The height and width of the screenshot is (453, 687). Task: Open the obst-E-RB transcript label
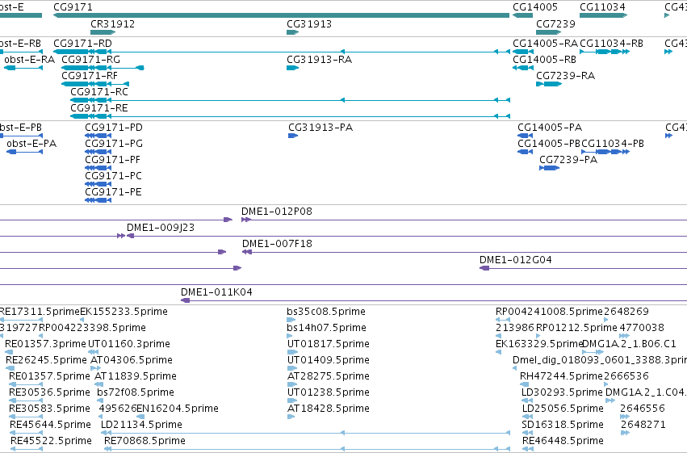pyautogui.click(x=21, y=44)
